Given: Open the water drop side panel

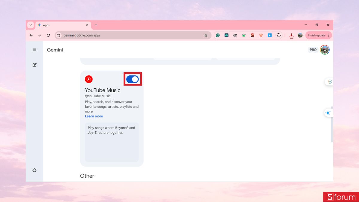Looking at the screenshot, I should [x=328, y=113].
